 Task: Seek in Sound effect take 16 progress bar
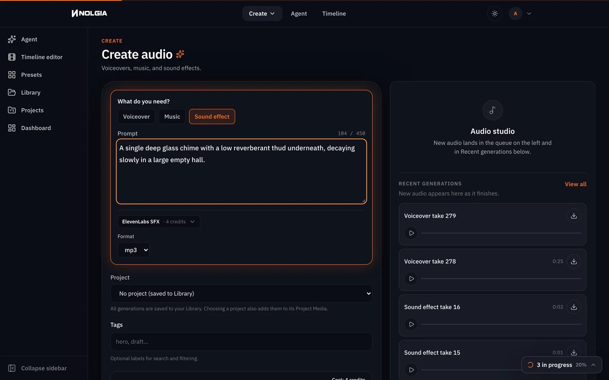coord(501,324)
